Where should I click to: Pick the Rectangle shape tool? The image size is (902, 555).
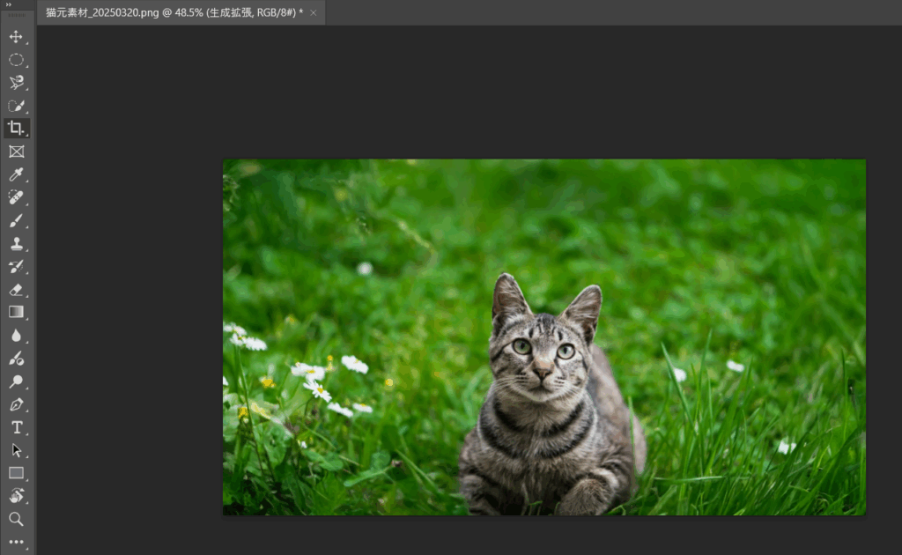16,473
